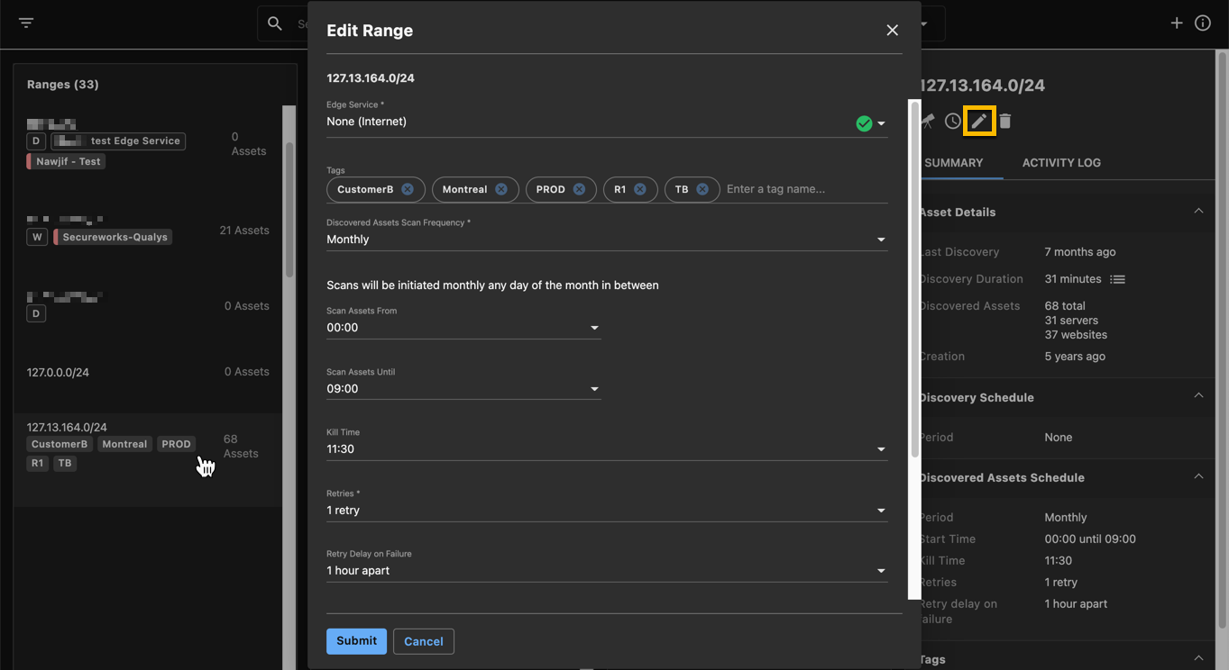Image resolution: width=1229 pixels, height=670 pixels.
Task: Collapse the Discovery Schedule section
Action: 1198,396
